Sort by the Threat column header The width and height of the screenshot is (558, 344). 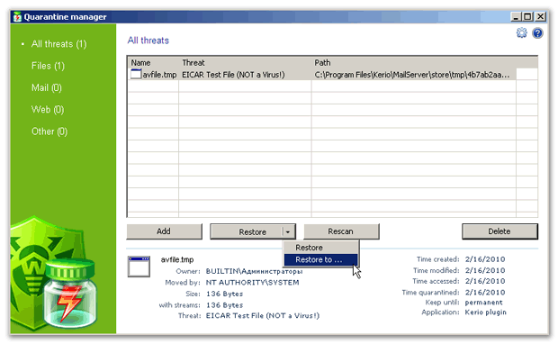pyautogui.click(x=245, y=63)
